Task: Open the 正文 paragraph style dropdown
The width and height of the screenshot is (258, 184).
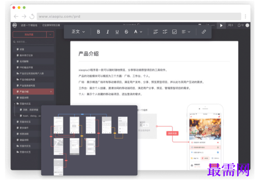Action: [78, 32]
